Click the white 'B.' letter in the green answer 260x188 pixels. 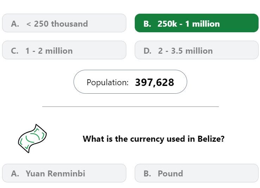147,24
